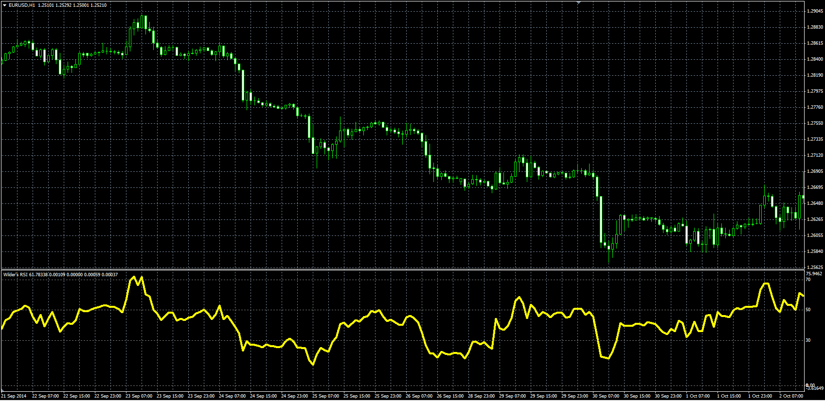Click price label 1.25840 on price scale
Image resolution: width=825 pixels, height=401 pixels.
(815, 251)
